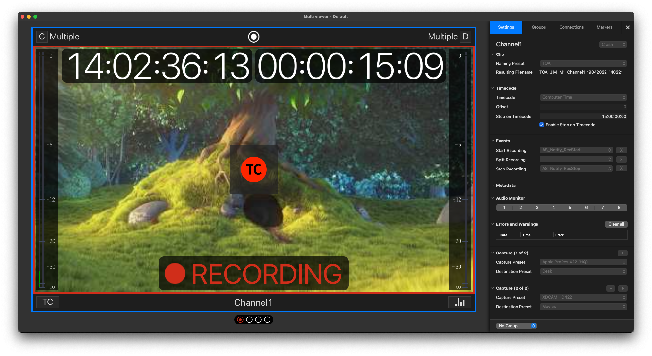Clear the Start Recording event with X

point(621,150)
